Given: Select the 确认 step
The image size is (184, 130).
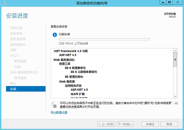Looking at the screenshot, I should coord(13,83).
